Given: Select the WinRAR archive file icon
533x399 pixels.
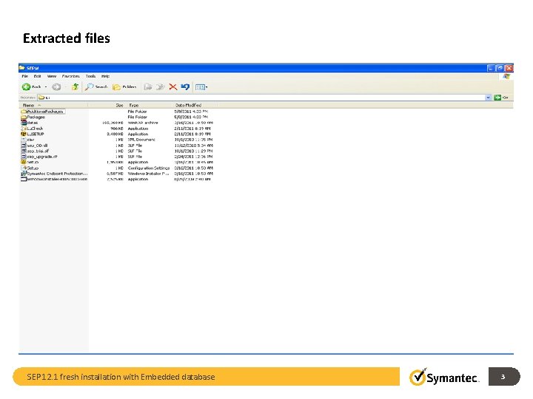Looking at the screenshot, I should pyautogui.click(x=24, y=123).
